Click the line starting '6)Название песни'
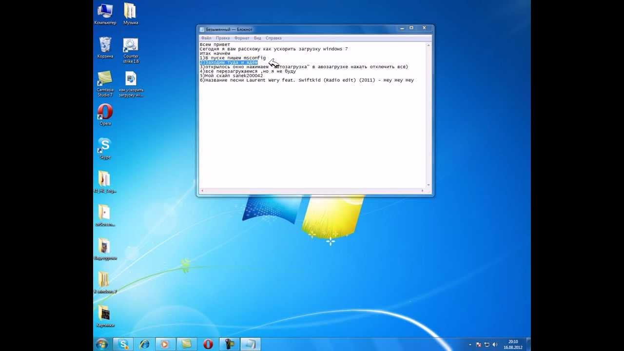Image resolution: width=624 pixels, height=351 pixels. click(307, 80)
